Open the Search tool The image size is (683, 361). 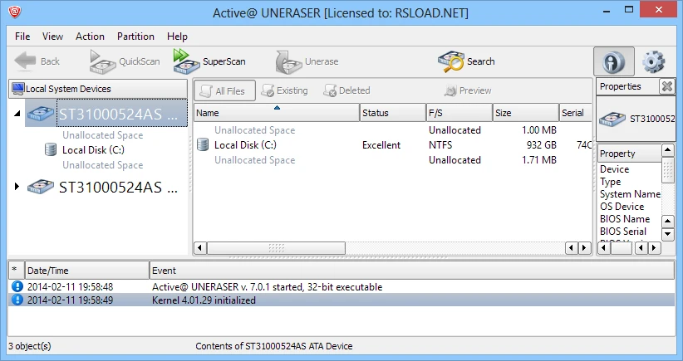[x=466, y=61]
